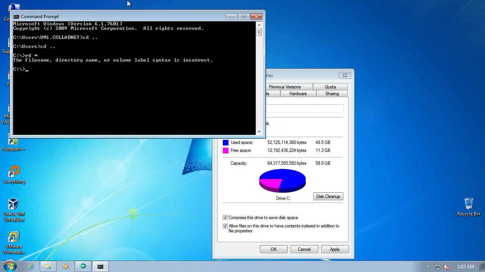
Task: Click Apply in the Properties dialog
Action: 335,249
